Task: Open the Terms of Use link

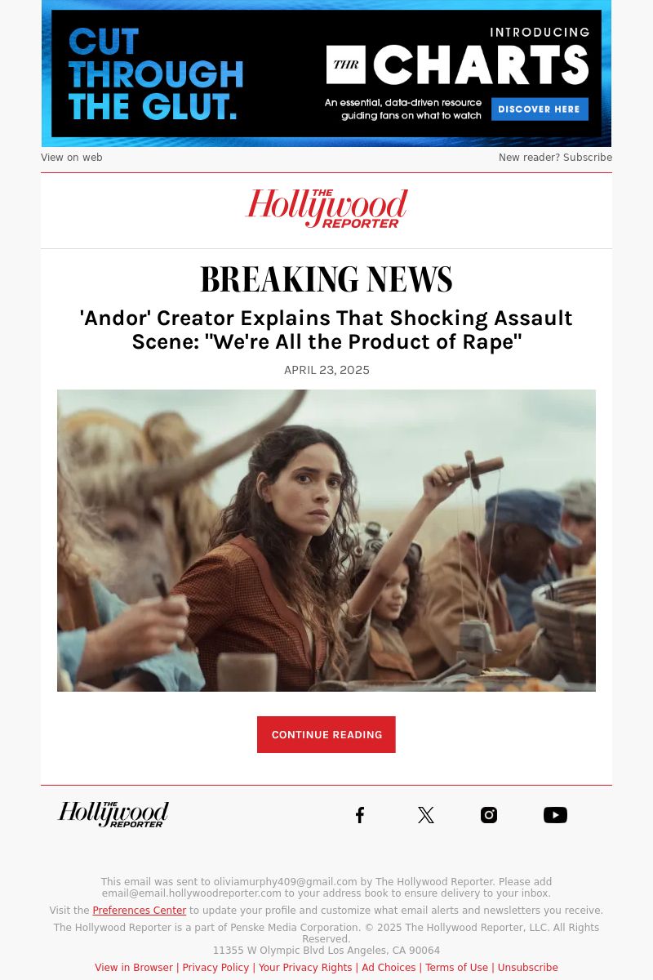Action: (x=456, y=968)
